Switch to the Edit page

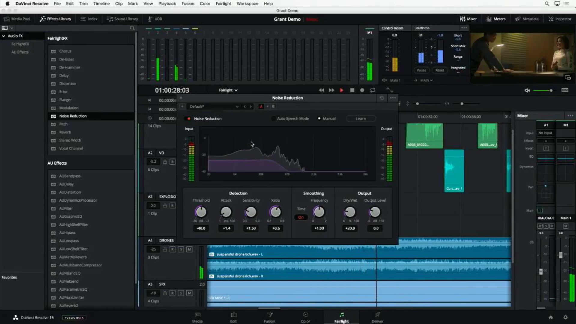click(x=233, y=317)
